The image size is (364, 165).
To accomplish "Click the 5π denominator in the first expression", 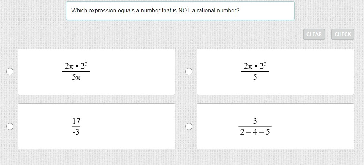I will pyautogui.click(x=76, y=77).
